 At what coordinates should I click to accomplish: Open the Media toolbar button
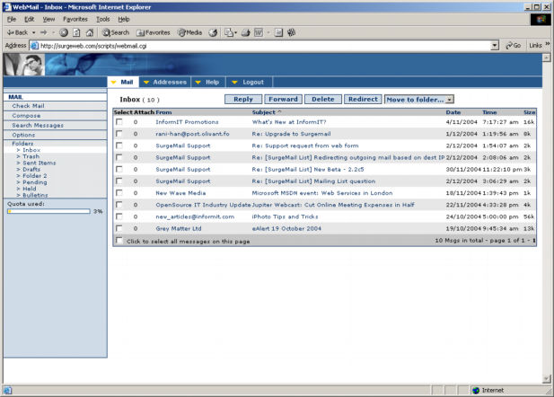(189, 32)
